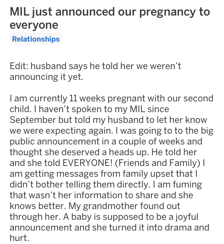The height and width of the screenshot is (244, 224).
Task: Click the post title about MIL announcement
Action: tap(110, 18)
